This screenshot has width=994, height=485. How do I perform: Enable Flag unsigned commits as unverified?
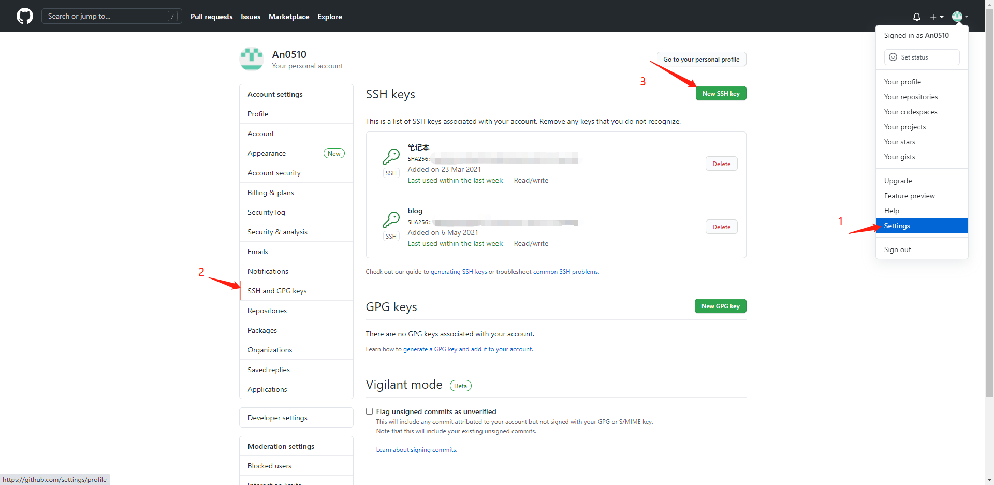tap(369, 411)
